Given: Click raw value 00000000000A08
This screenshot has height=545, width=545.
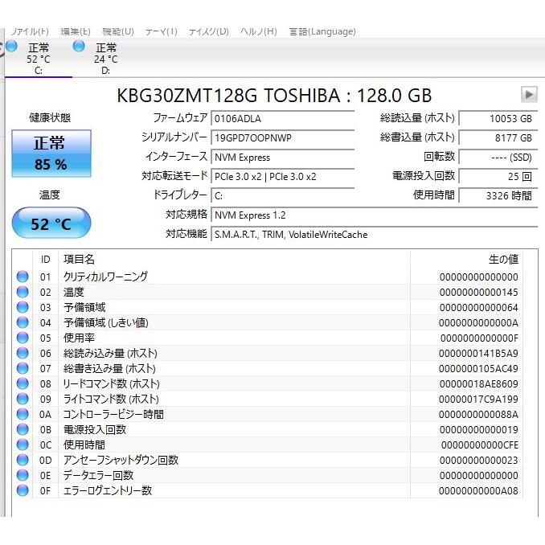Looking at the screenshot, I should (478, 491).
